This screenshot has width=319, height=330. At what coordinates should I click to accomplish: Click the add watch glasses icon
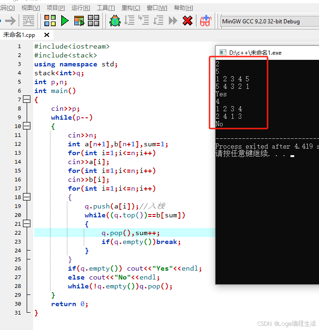(205, 21)
